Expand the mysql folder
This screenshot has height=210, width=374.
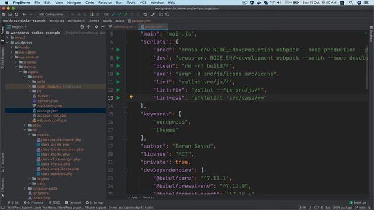pyautogui.click(x=8, y=37)
